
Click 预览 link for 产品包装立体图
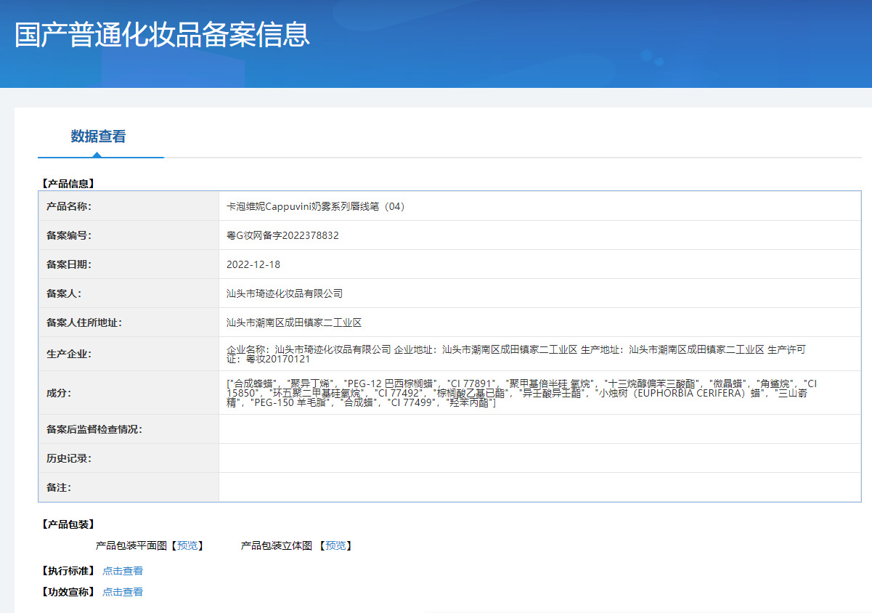coord(335,545)
